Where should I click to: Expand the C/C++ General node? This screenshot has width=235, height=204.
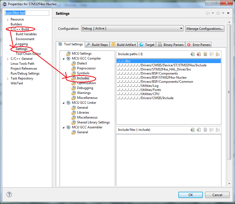pos(8,59)
